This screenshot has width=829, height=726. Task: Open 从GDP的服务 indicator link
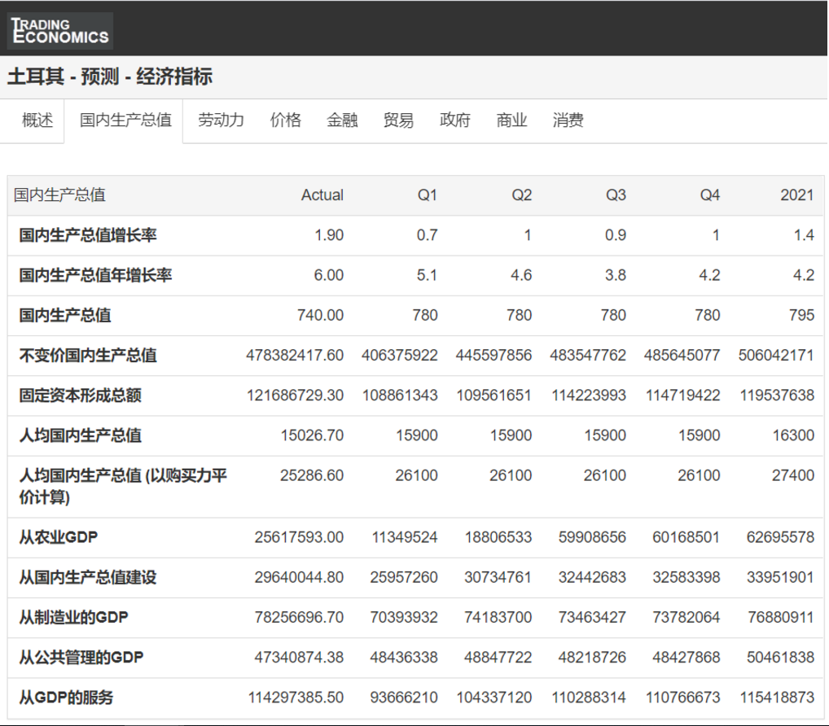pos(66,698)
